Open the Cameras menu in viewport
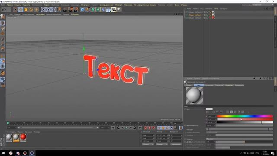This screenshot has height=156, width=277. click(17, 14)
